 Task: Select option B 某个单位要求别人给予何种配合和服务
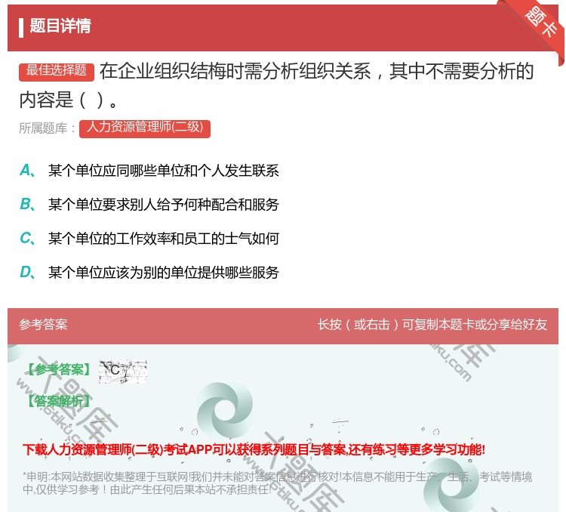point(149,205)
